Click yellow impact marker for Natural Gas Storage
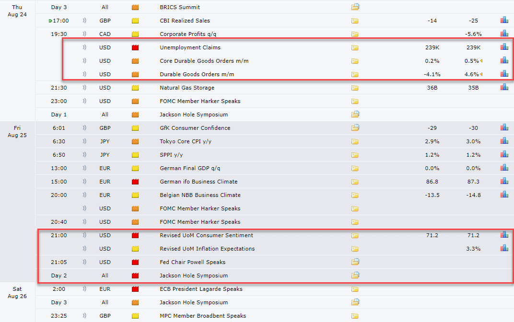The height and width of the screenshot is (322, 514). click(135, 88)
